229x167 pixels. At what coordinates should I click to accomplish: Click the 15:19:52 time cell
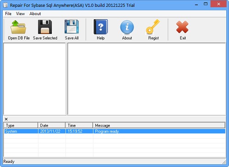(x=79, y=131)
